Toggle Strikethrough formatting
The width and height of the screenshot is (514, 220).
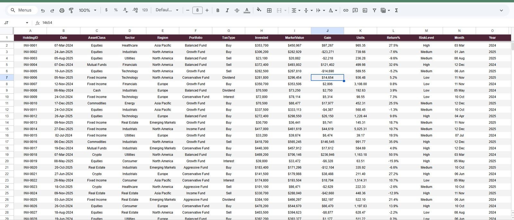point(237,10)
